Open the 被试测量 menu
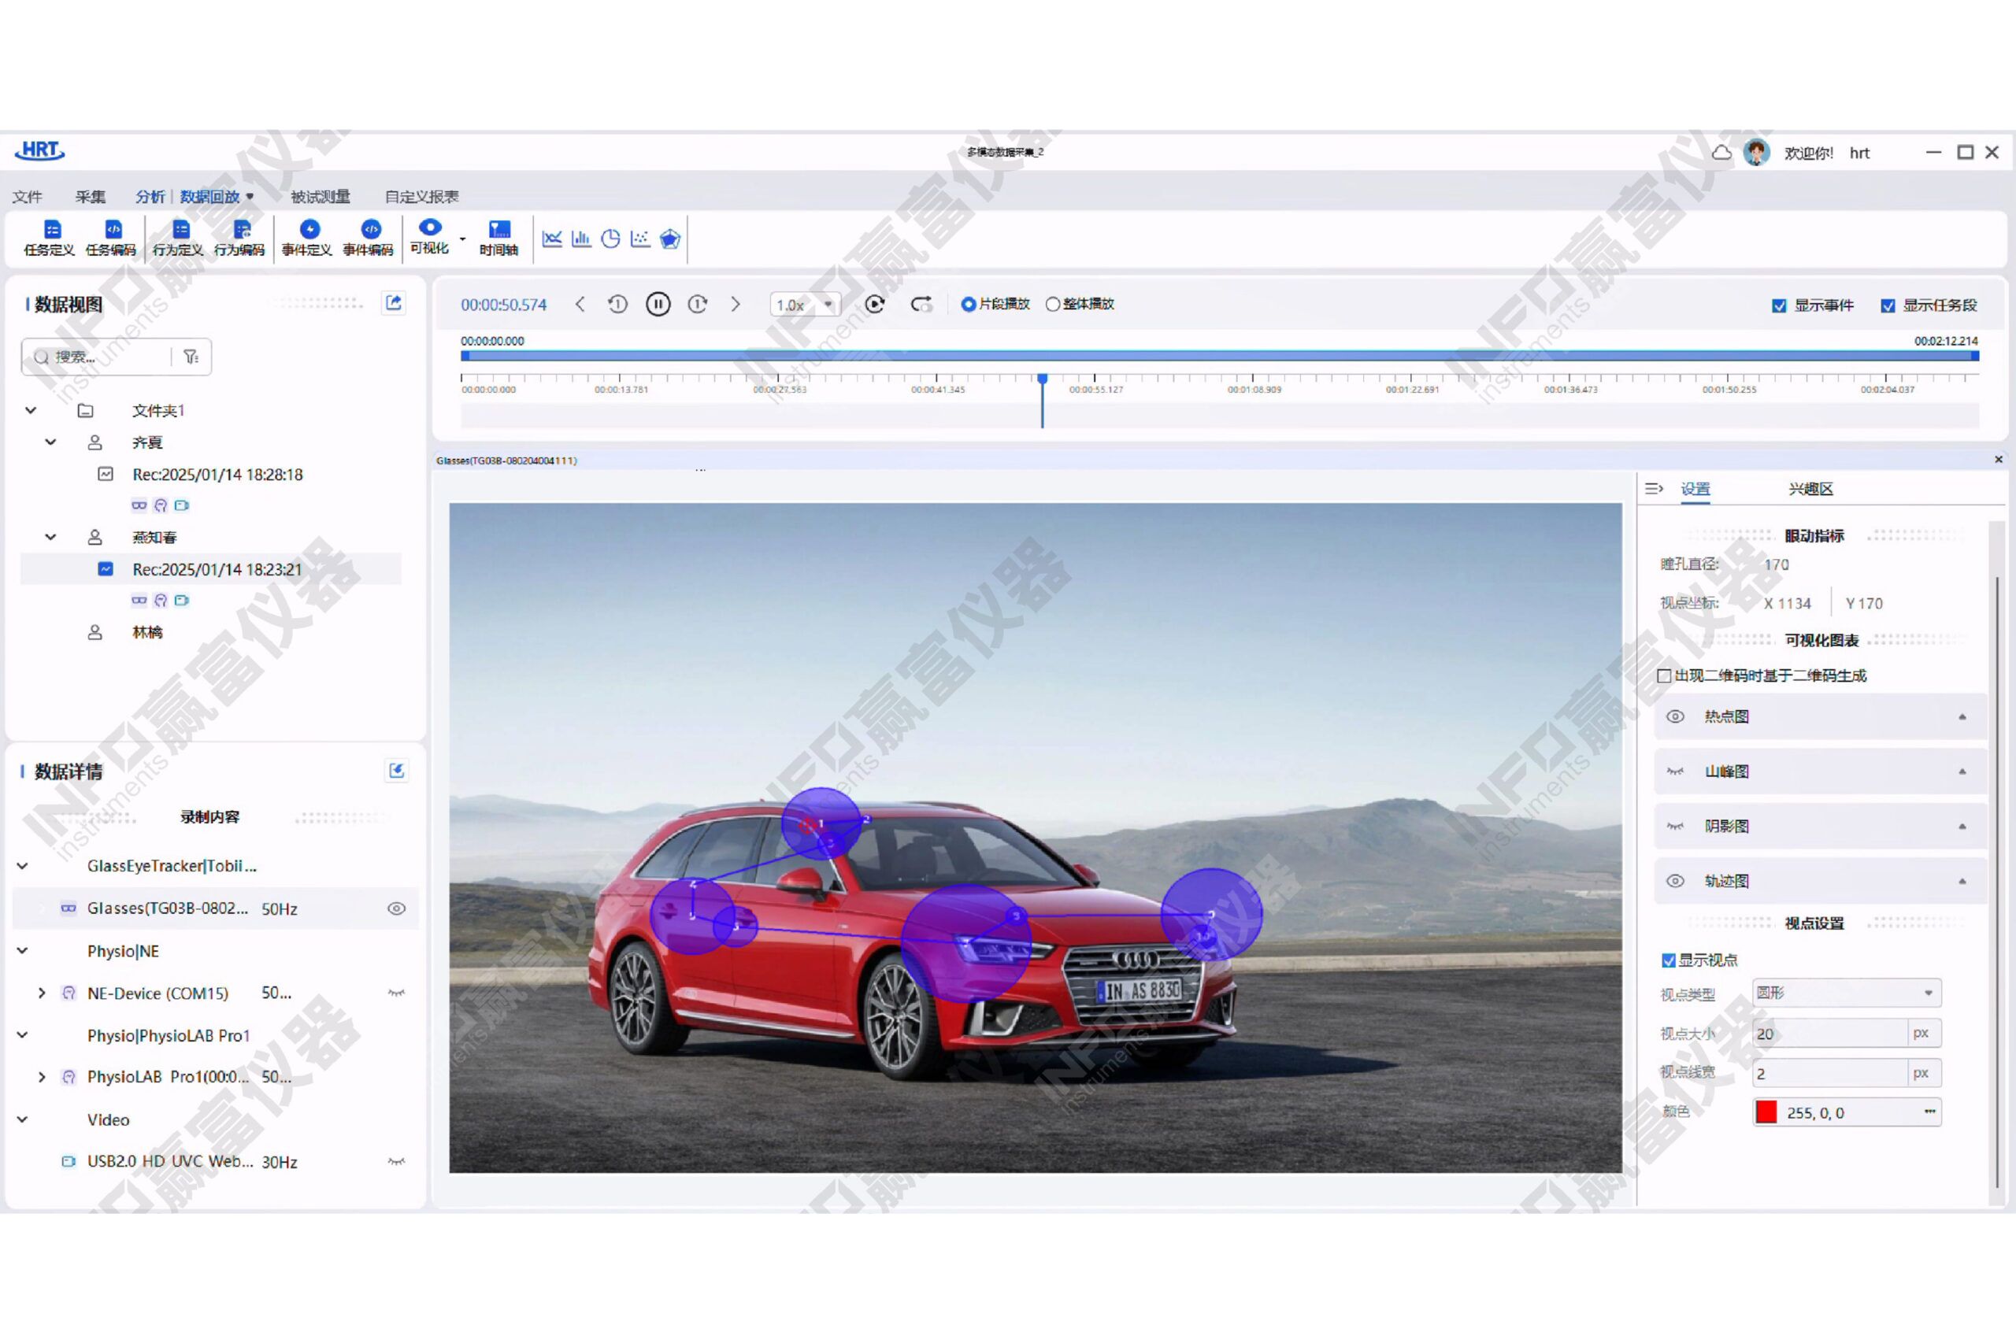This screenshot has width=2016, height=1343. click(x=320, y=196)
